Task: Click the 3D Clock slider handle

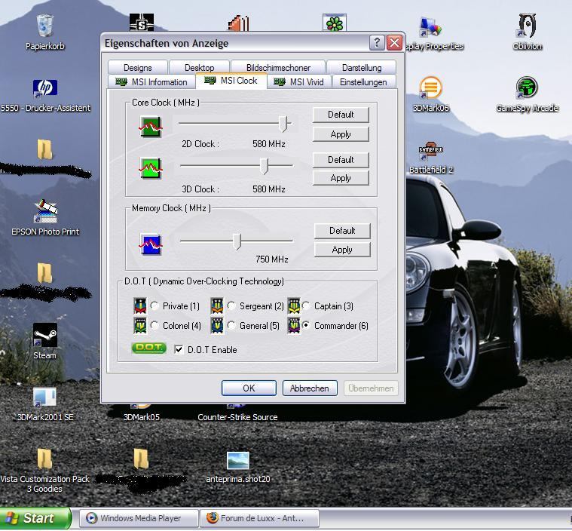Action: (264, 166)
